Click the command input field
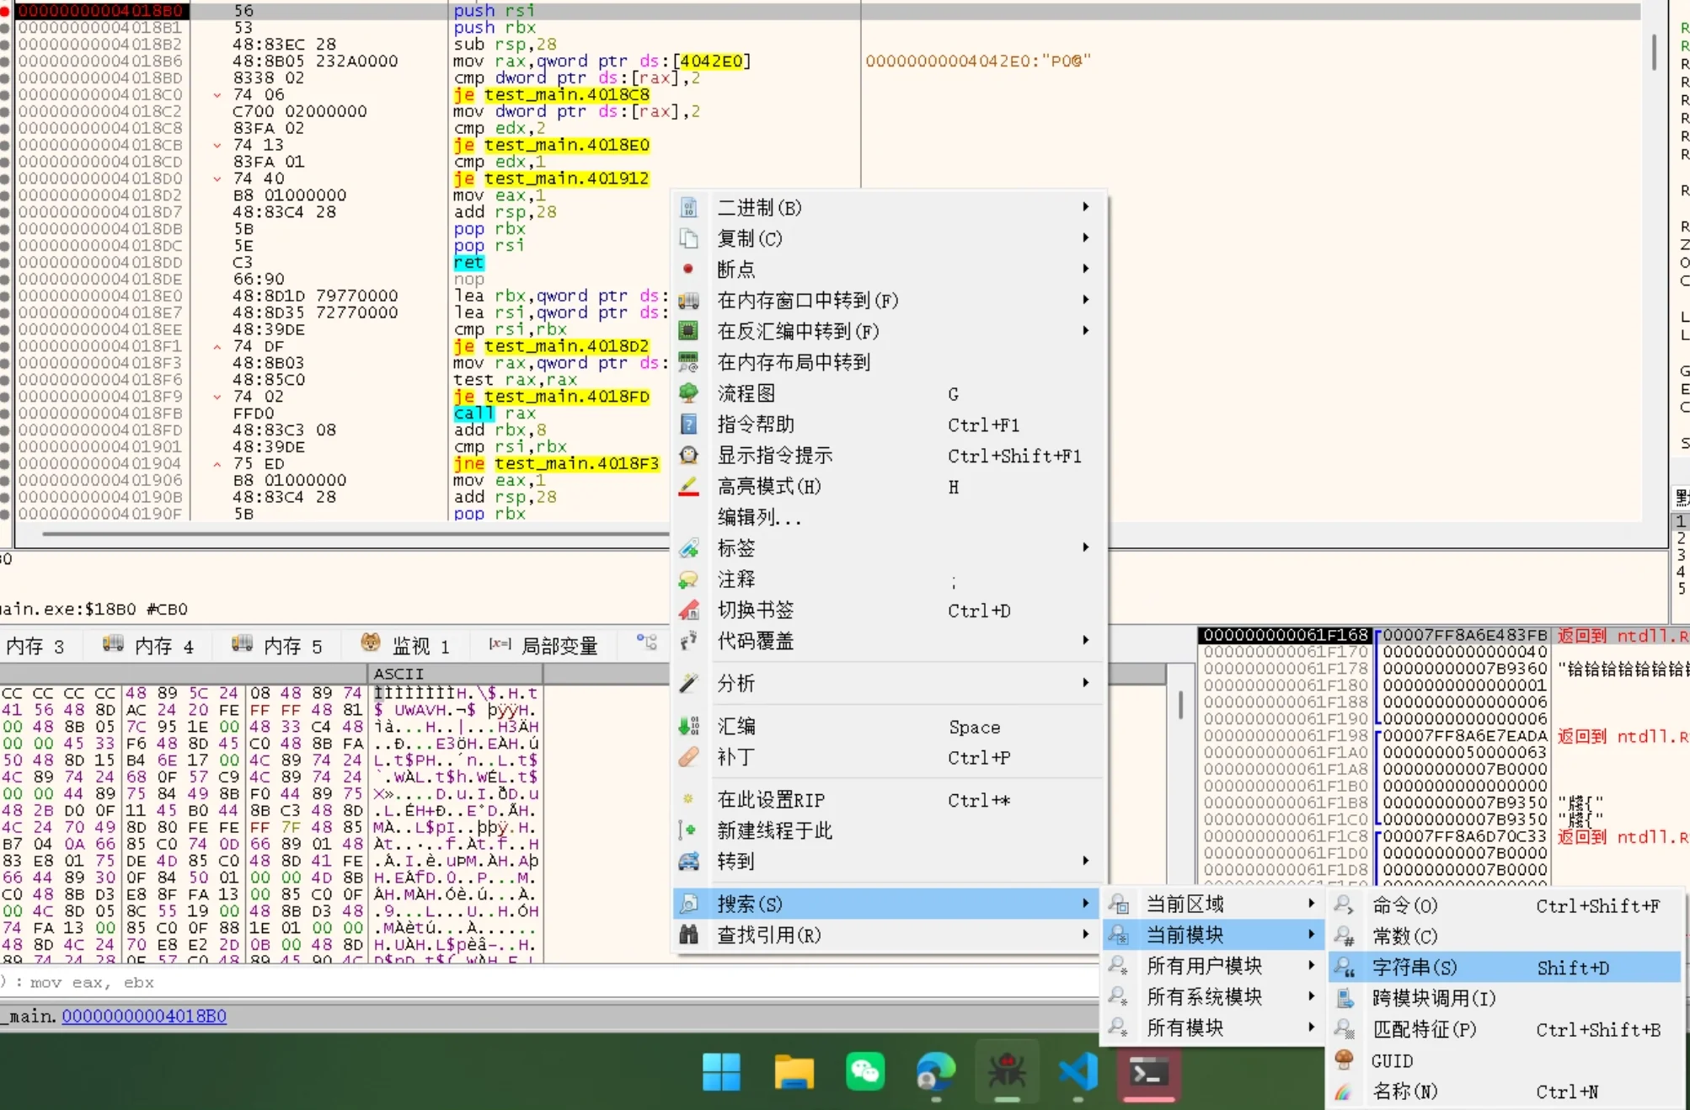 (548, 982)
